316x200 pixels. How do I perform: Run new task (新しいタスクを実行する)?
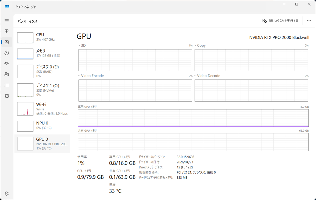(280, 21)
